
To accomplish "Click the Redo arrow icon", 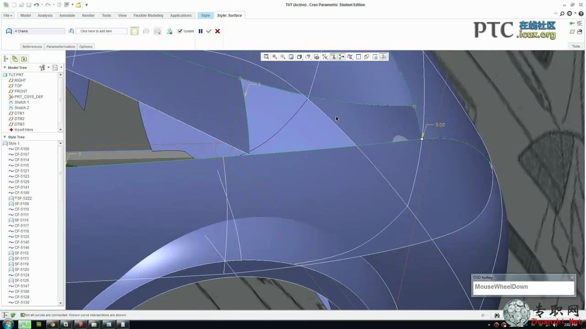I will (48, 5).
